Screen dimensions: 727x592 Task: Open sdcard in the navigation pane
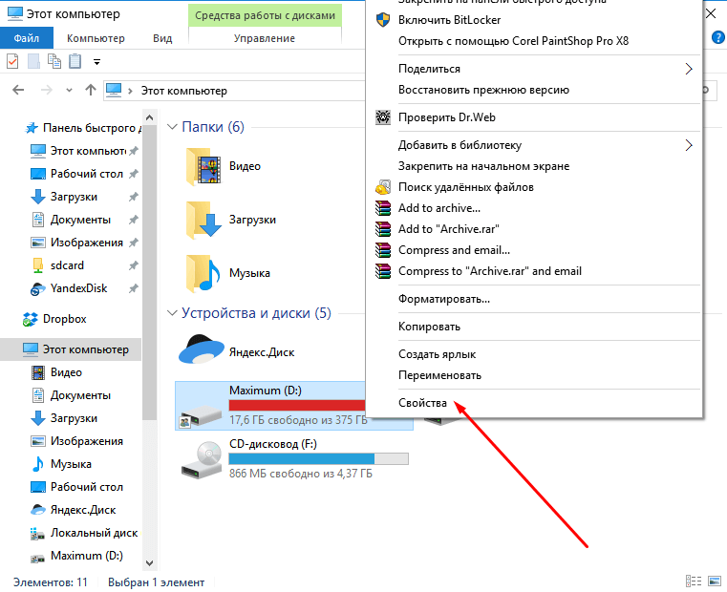pos(57,265)
